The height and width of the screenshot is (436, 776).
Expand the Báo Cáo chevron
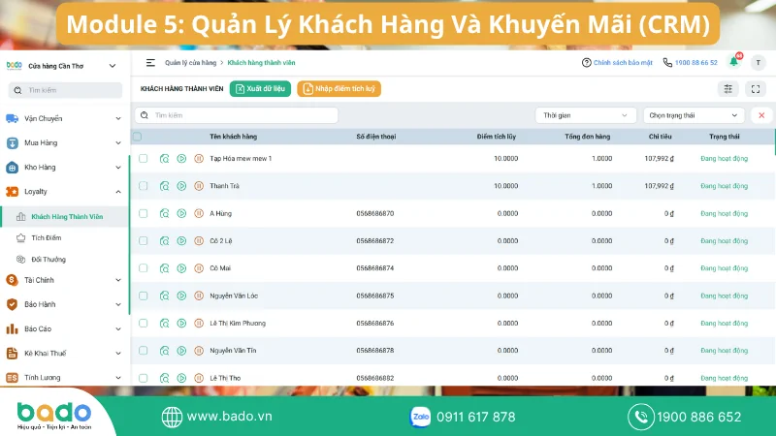point(118,328)
